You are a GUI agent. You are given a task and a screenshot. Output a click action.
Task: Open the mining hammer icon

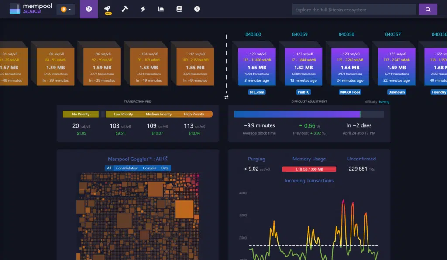(x=125, y=9)
